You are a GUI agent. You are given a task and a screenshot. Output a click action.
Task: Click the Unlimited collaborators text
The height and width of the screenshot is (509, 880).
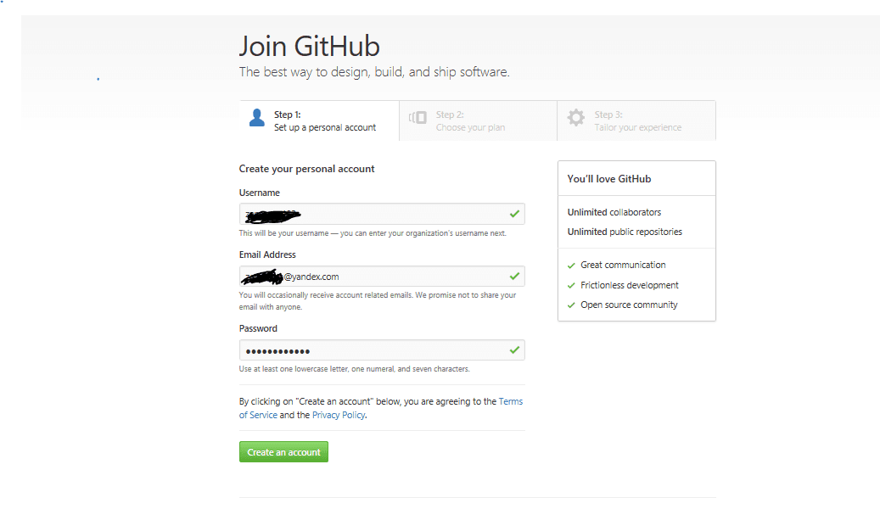(614, 211)
